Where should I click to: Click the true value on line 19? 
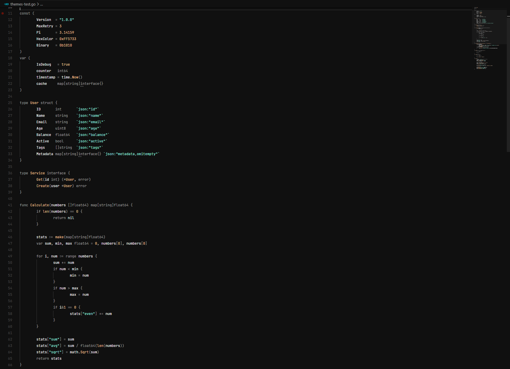66,65
